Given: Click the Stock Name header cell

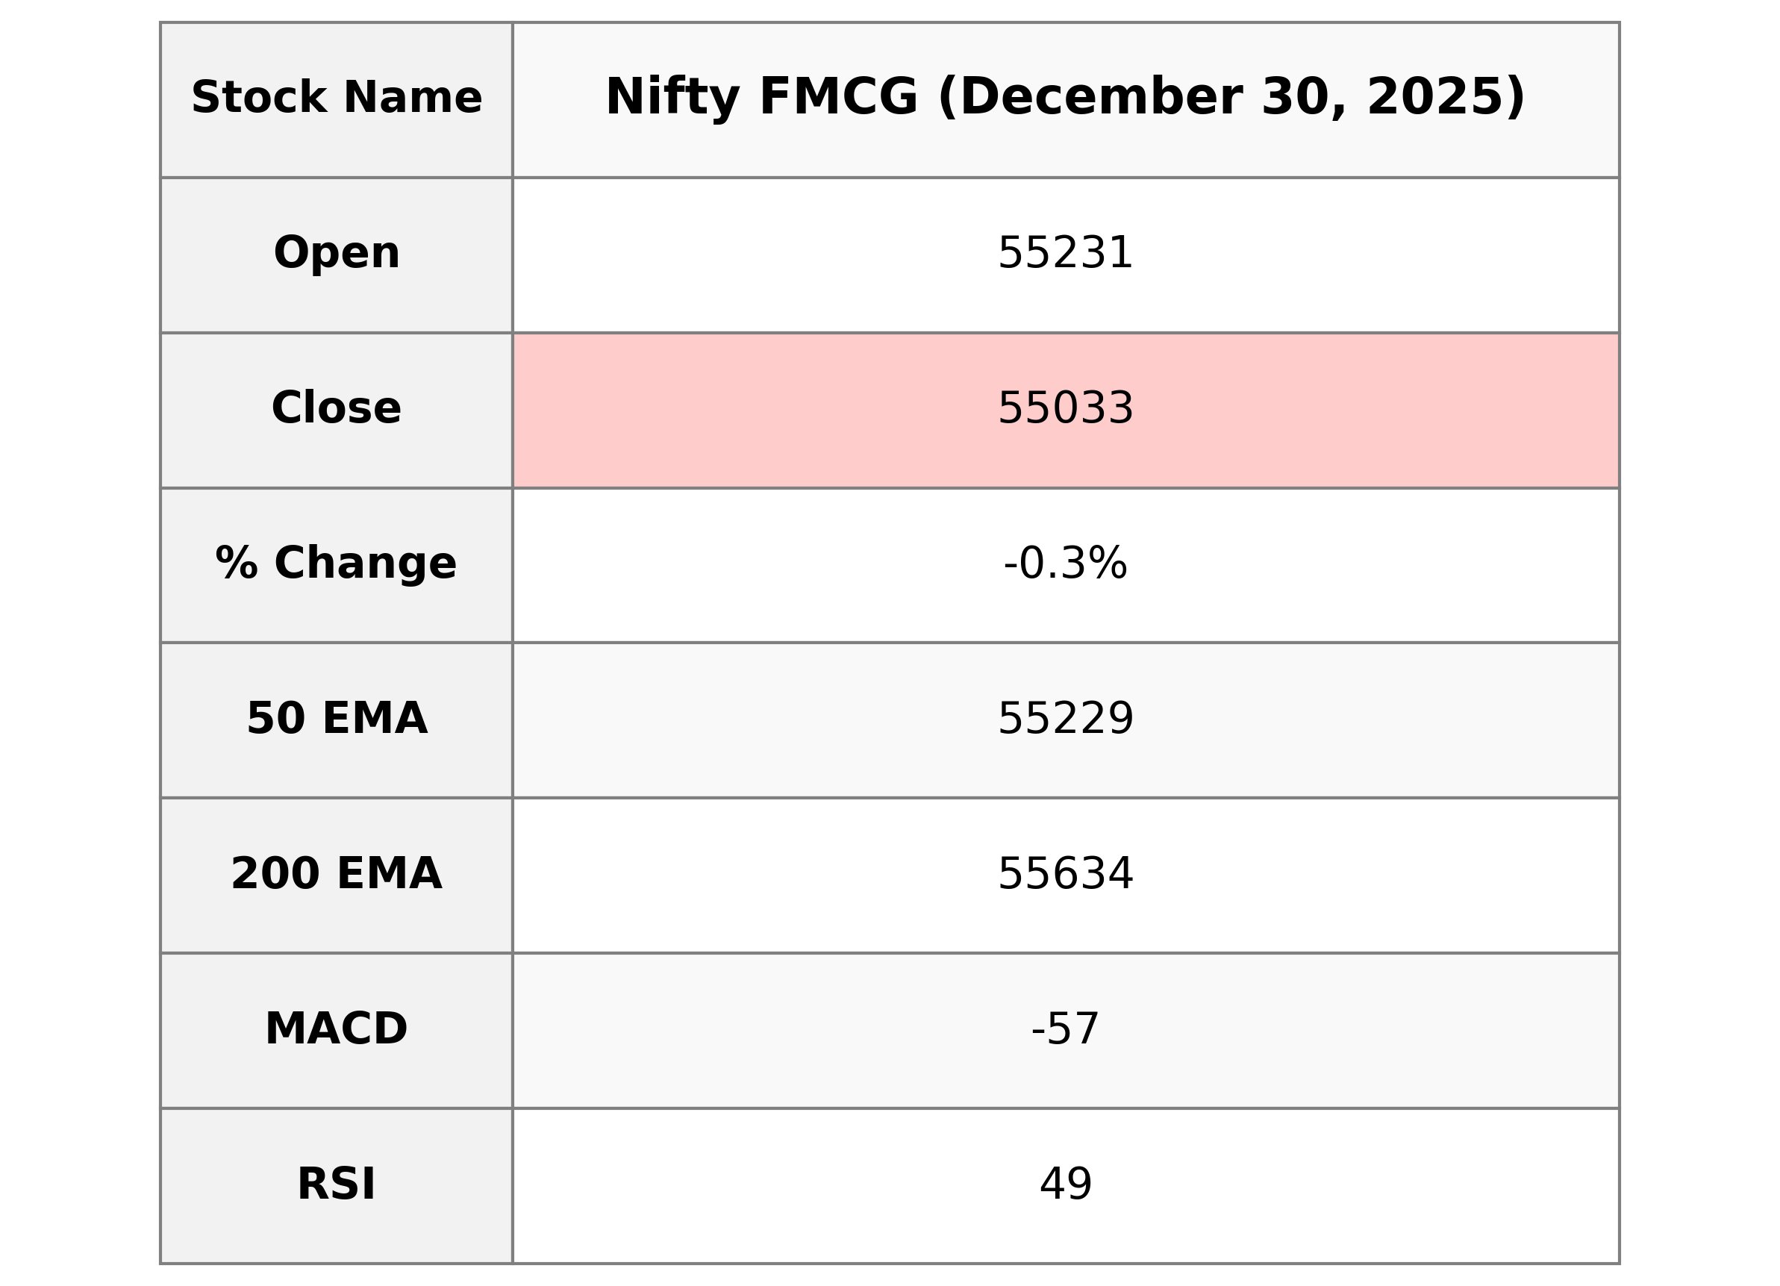Looking at the screenshot, I should click(336, 98).
